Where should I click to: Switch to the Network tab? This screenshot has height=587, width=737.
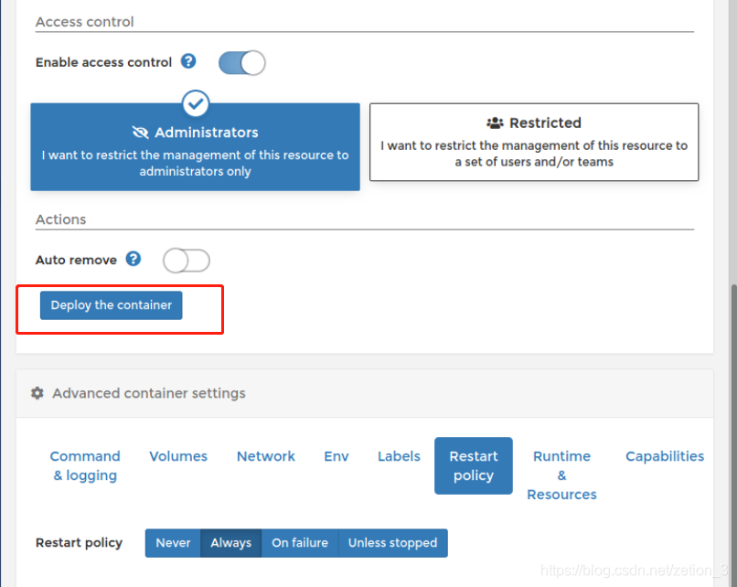tap(266, 456)
